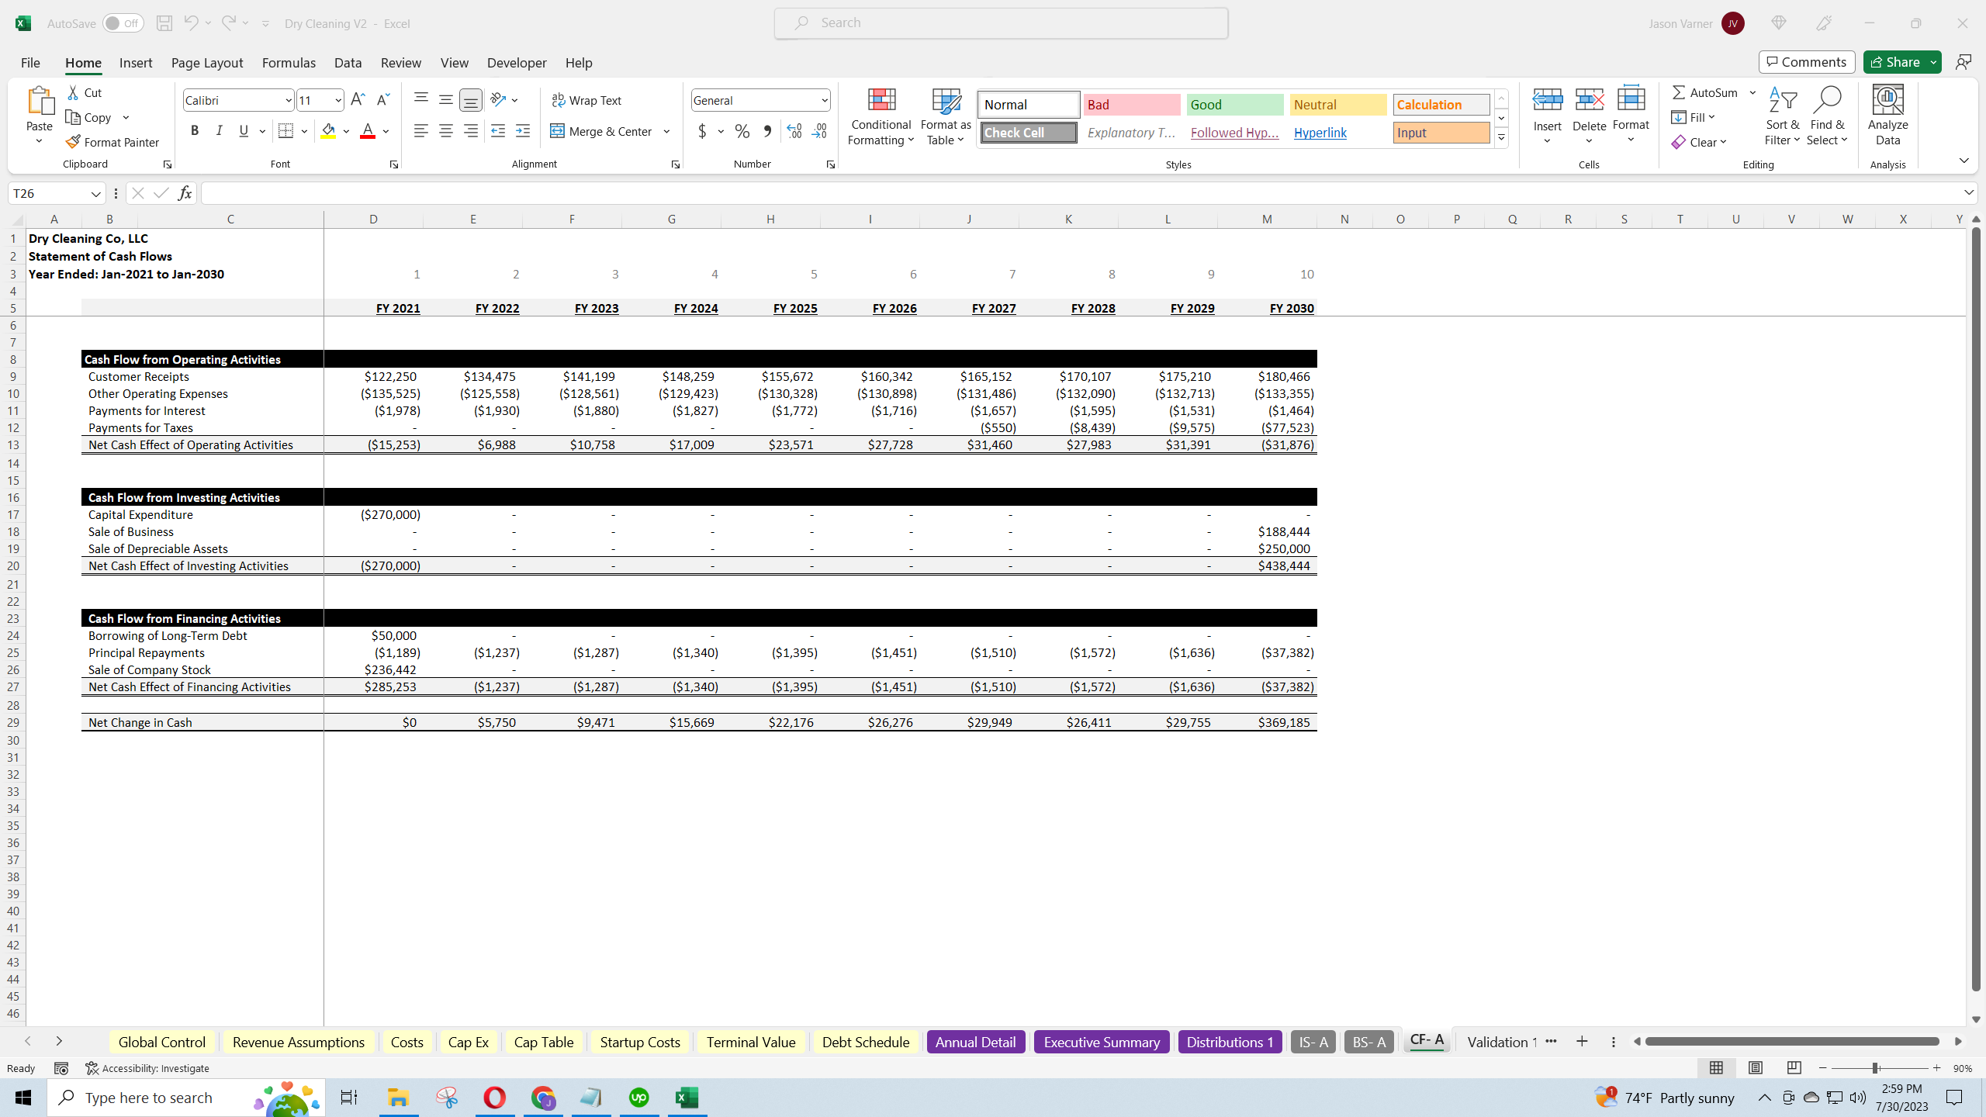Click the Share button
Viewport: 1986px width, 1117px height.
[x=1898, y=61]
